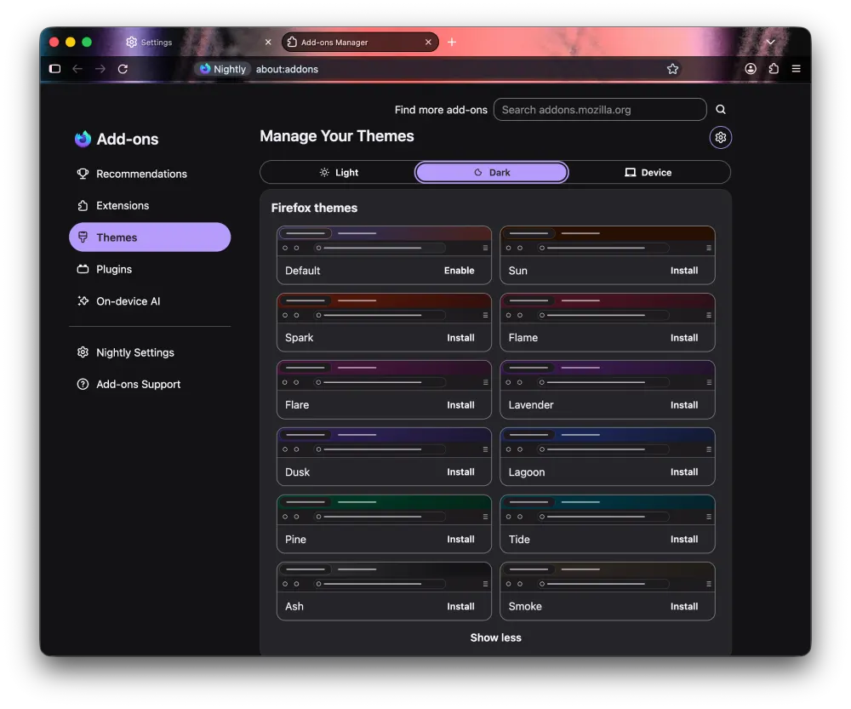This screenshot has width=851, height=709.
Task: Click the sidebar toggle icon in toolbar
Action: [54, 69]
